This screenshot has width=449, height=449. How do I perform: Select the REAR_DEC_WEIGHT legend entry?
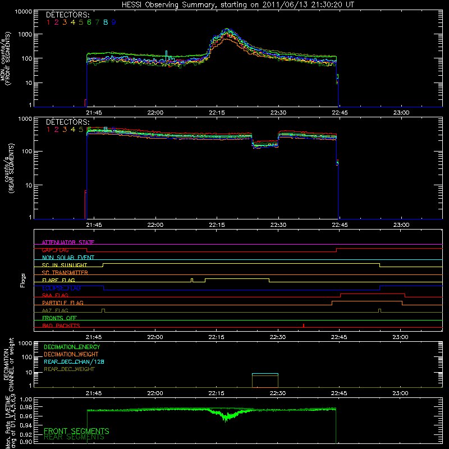pyautogui.click(x=69, y=369)
